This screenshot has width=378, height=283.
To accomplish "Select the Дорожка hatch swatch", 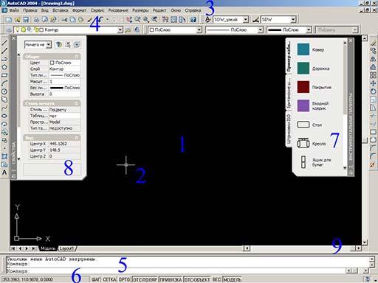I will point(303,68).
